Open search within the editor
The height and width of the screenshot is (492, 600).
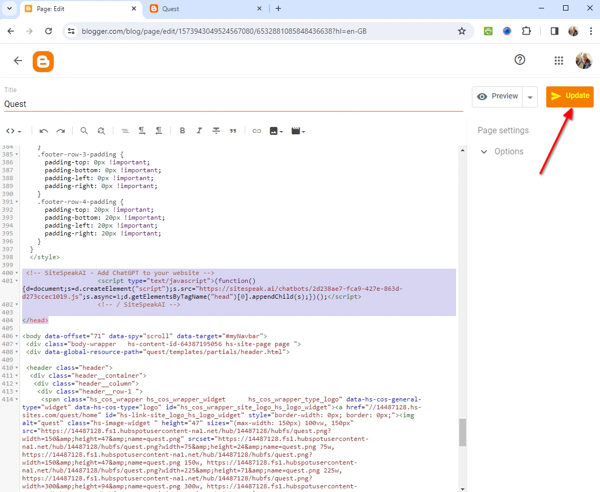pos(84,131)
